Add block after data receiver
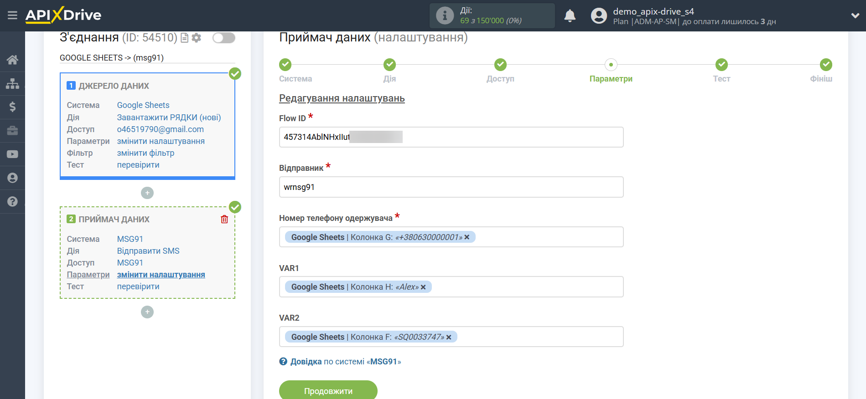Image resolution: width=866 pixels, height=399 pixels. click(x=147, y=312)
